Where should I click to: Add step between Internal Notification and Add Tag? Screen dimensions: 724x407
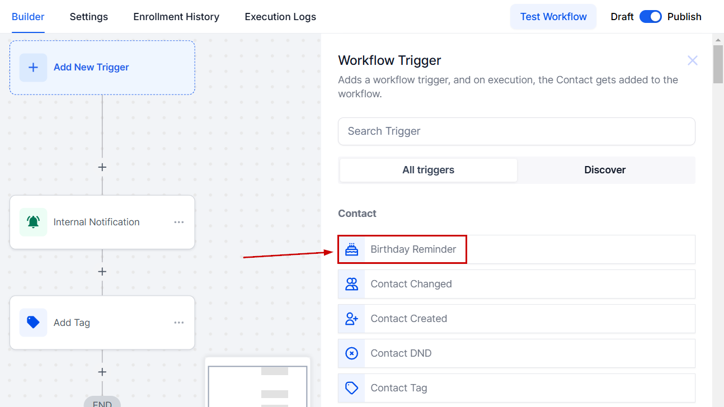(102, 272)
